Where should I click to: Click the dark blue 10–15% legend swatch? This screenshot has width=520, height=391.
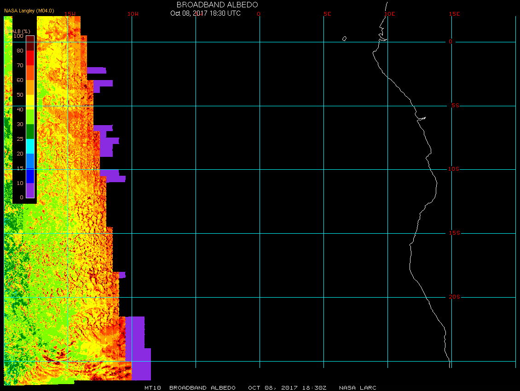30,175
